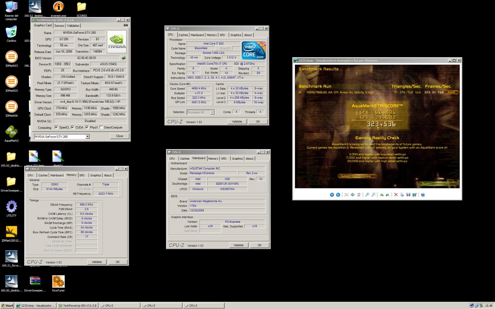Open Caches tab in CPU-Z processor window

pyautogui.click(x=183, y=35)
